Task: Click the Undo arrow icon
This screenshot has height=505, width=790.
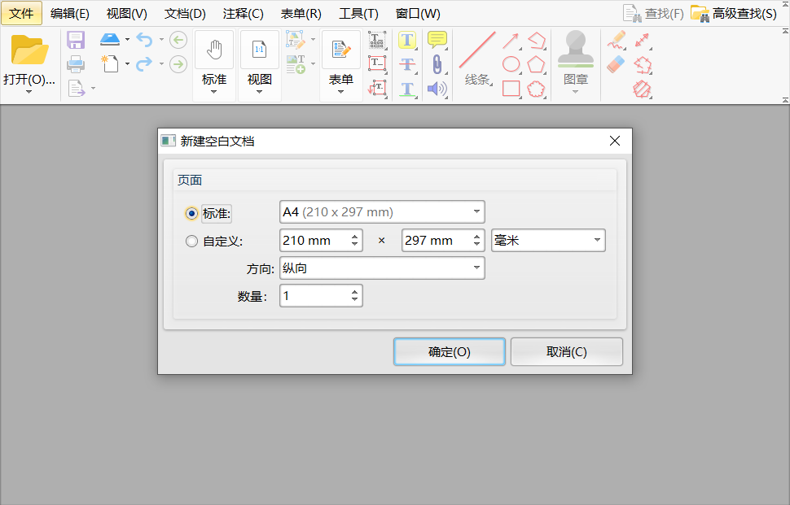Action: [144, 39]
